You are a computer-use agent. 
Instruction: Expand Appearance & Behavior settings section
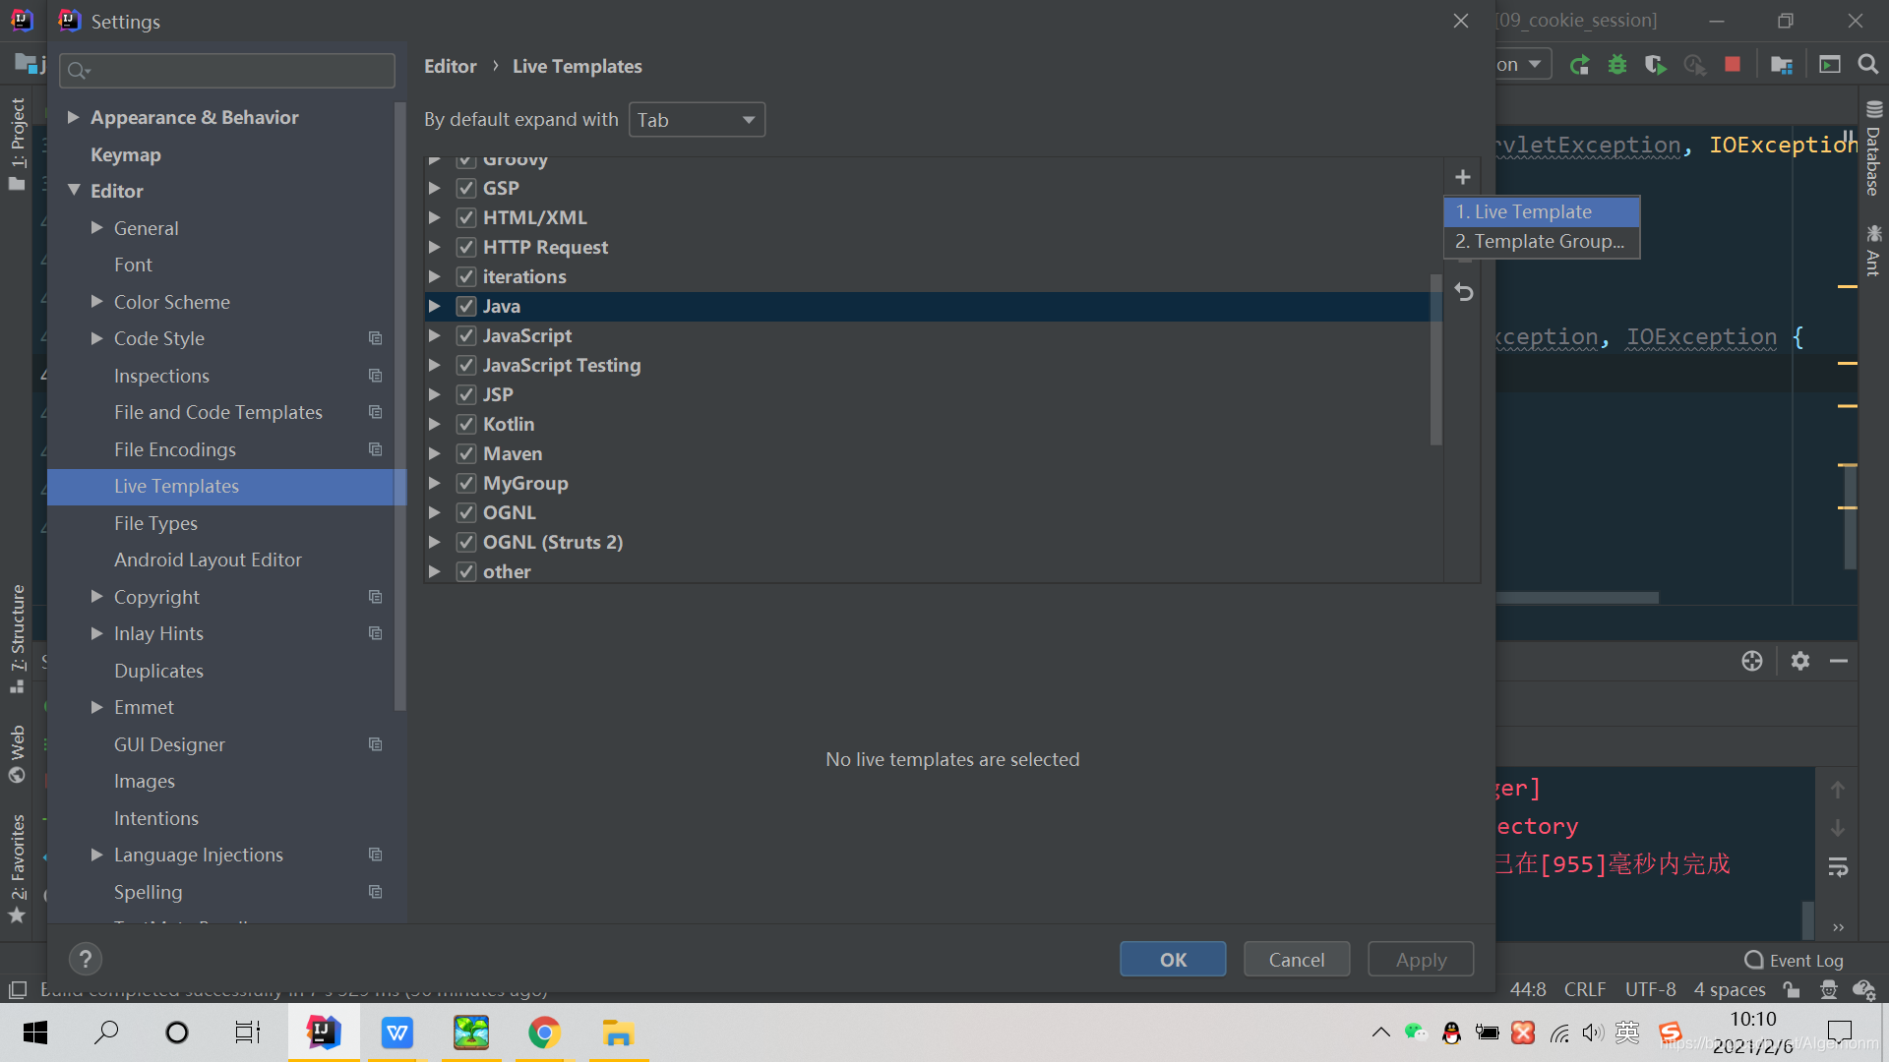73,117
